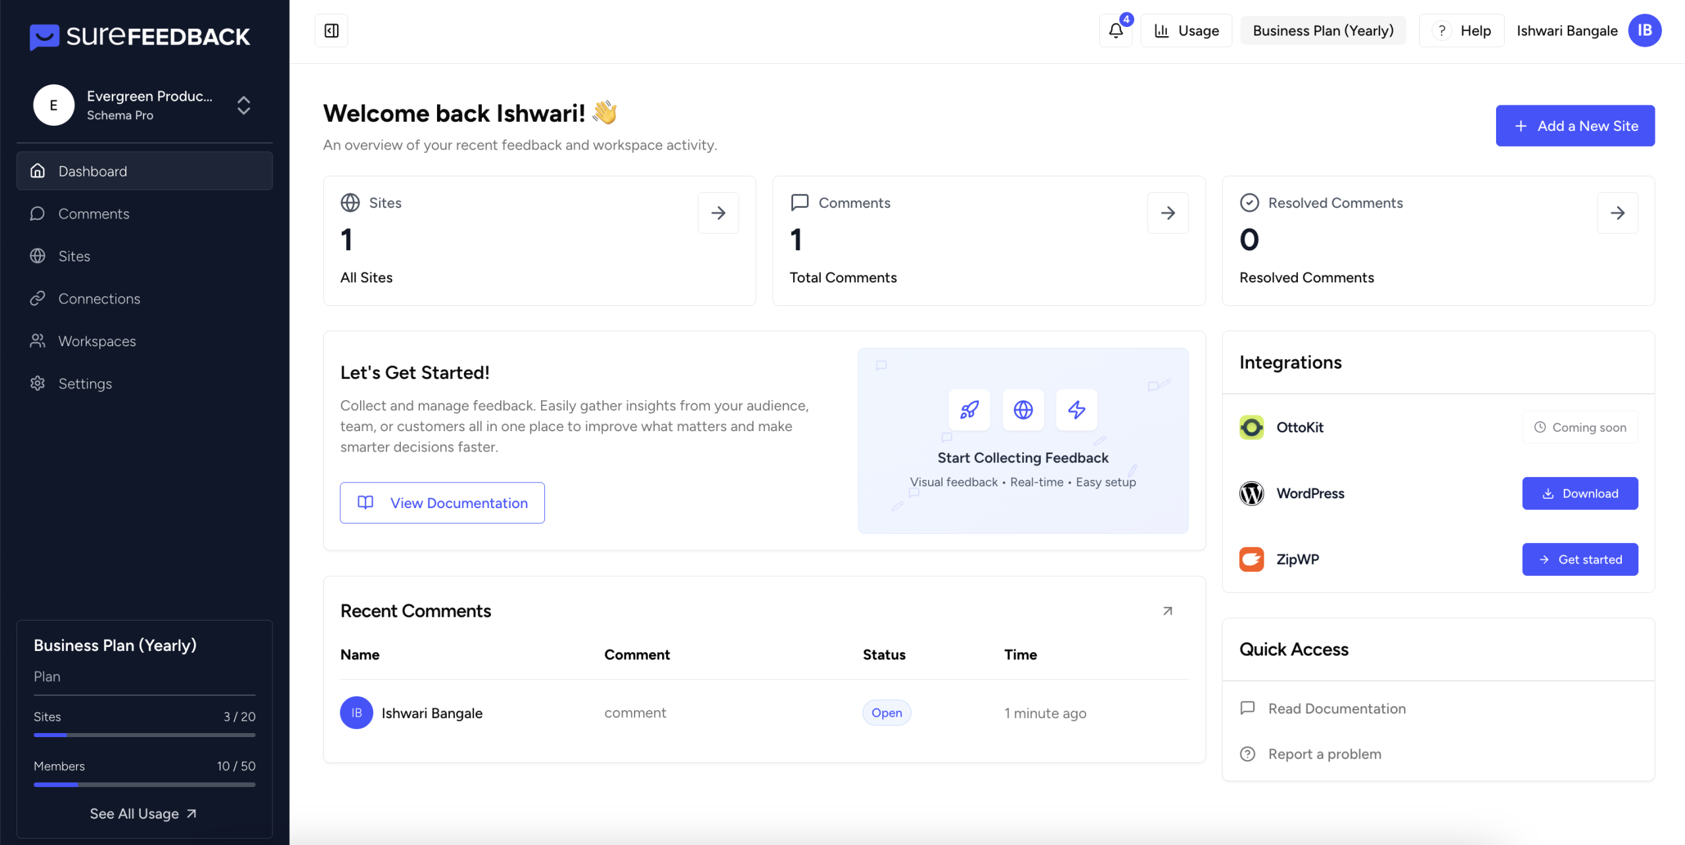This screenshot has width=1685, height=845.
Task: Open the Business Plan (Yearly) header badge
Action: coord(1323,30)
